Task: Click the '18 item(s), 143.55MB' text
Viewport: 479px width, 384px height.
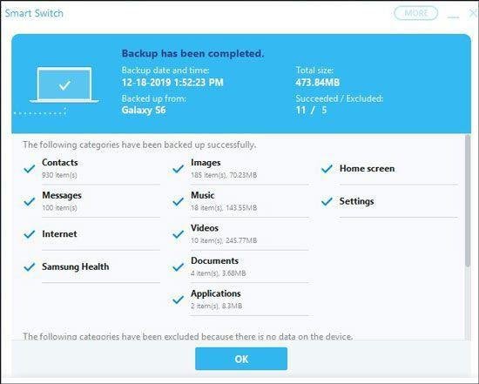Action: 224,208
